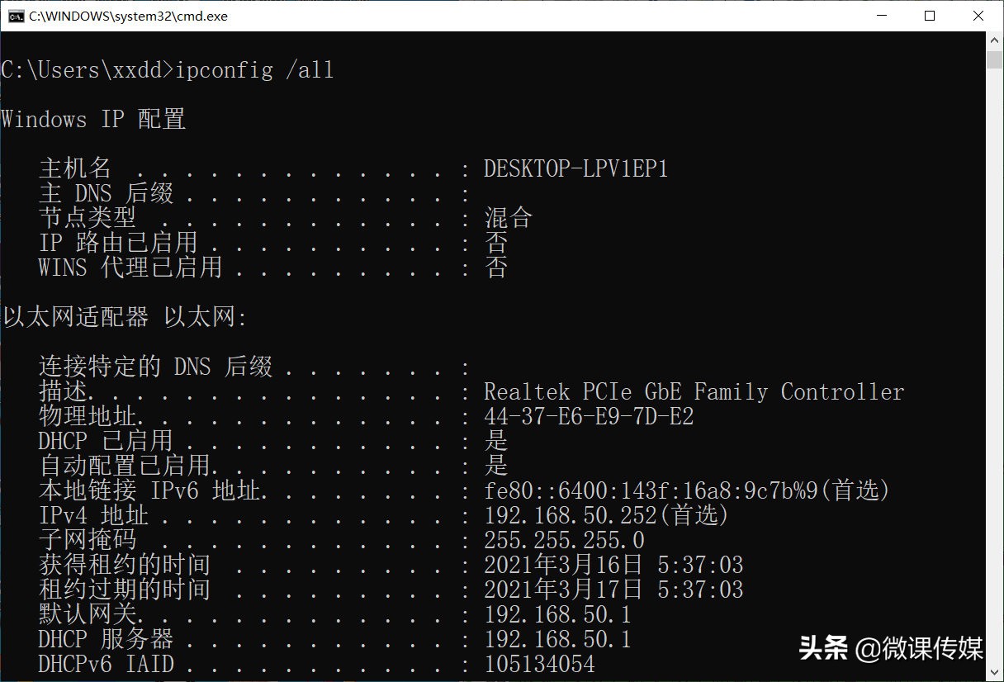Click the DHCP server address line
Image resolution: width=1004 pixels, height=682 pixels.
coord(556,638)
